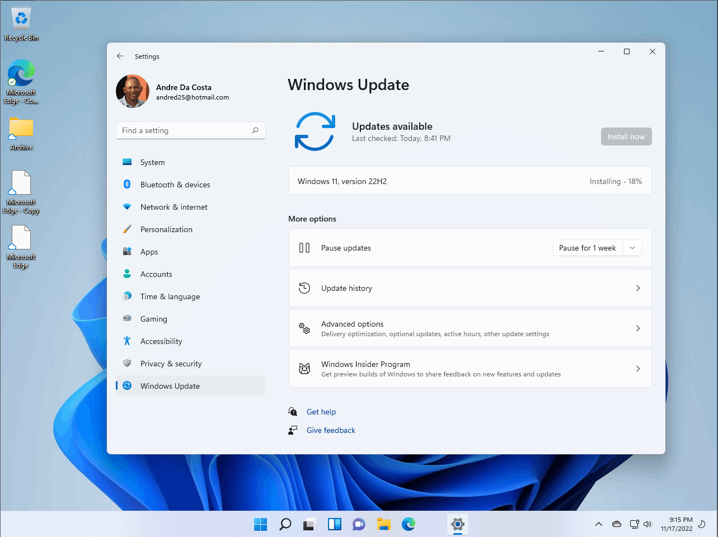
Task: Click the Get help headset icon
Action: (x=293, y=412)
